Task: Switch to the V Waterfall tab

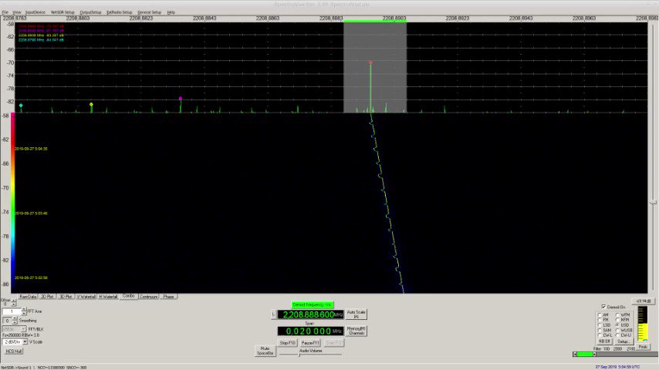Action: tap(86, 297)
